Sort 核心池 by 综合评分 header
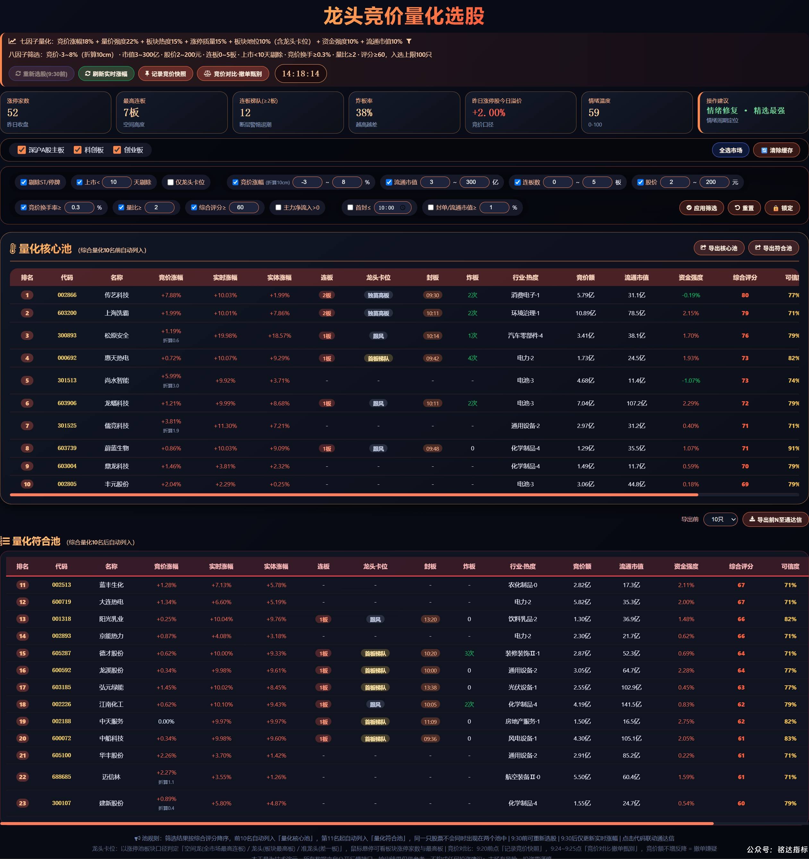This screenshot has width=809, height=859. (745, 277)
